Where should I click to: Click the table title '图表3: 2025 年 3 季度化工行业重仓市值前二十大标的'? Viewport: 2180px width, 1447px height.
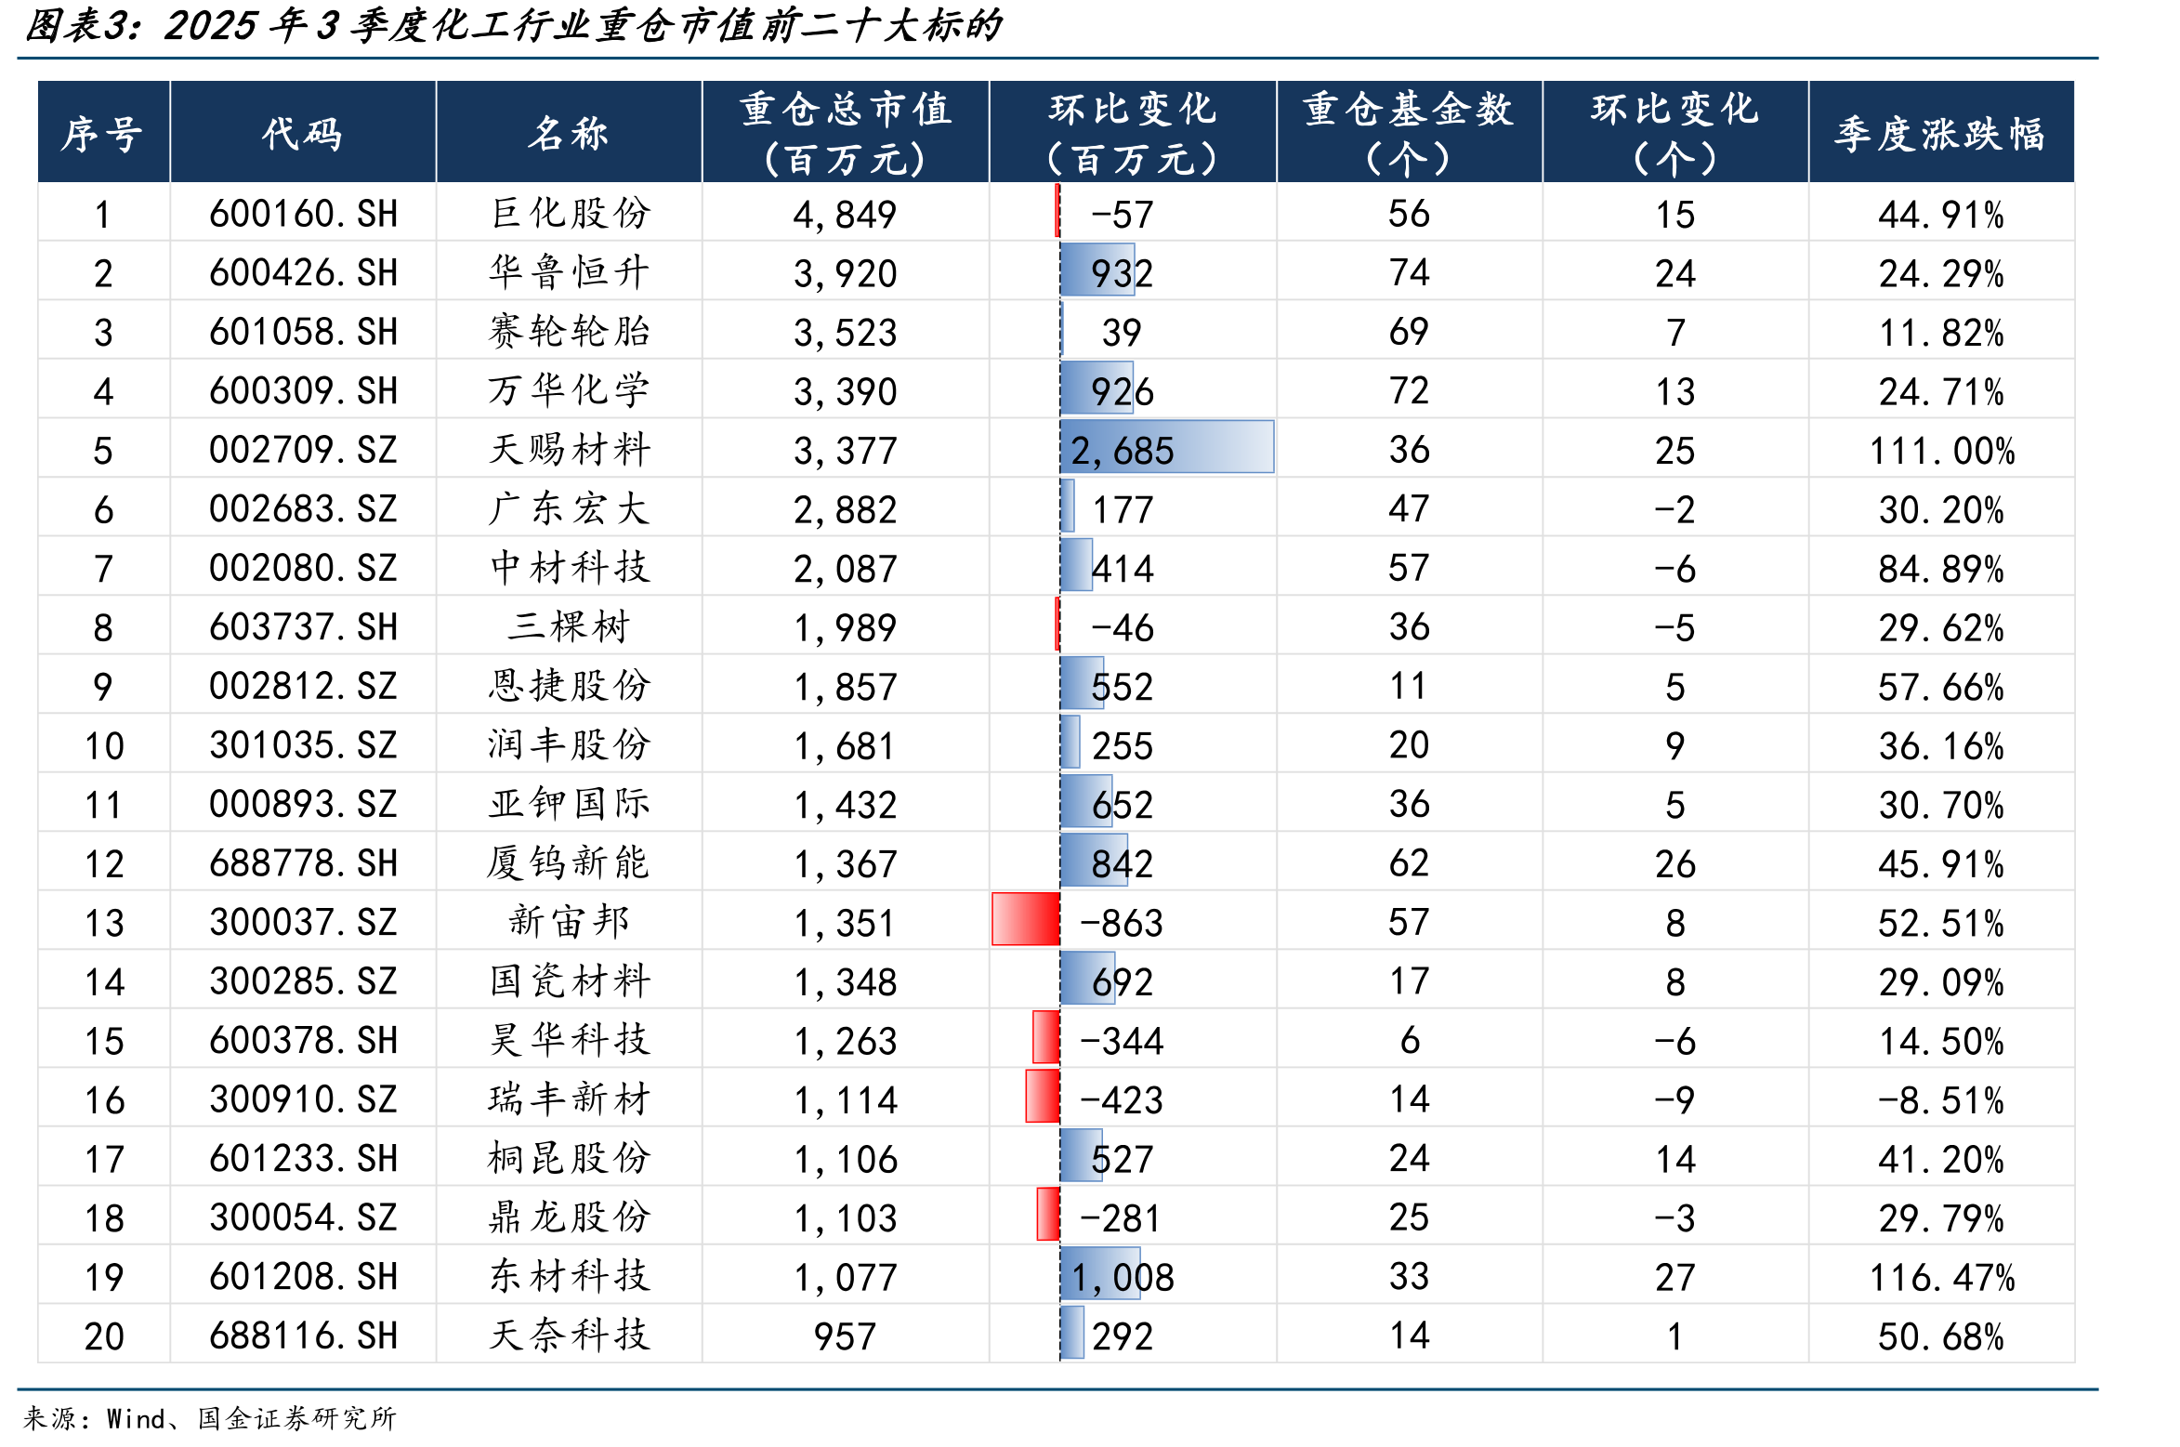514,25
